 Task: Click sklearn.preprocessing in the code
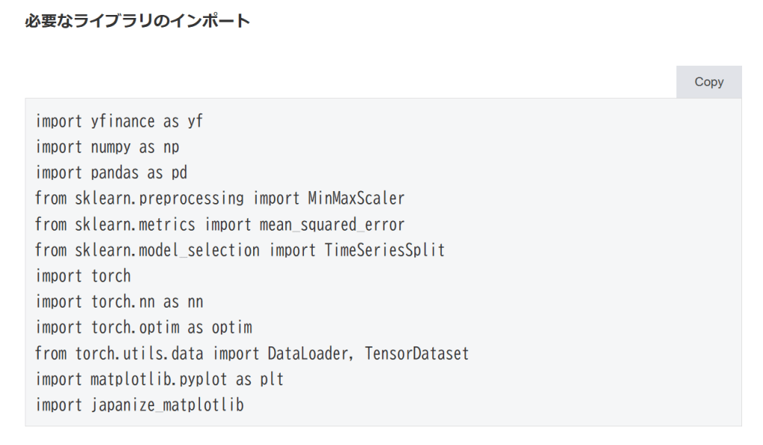pyautogui.click(x=160, y=199)
